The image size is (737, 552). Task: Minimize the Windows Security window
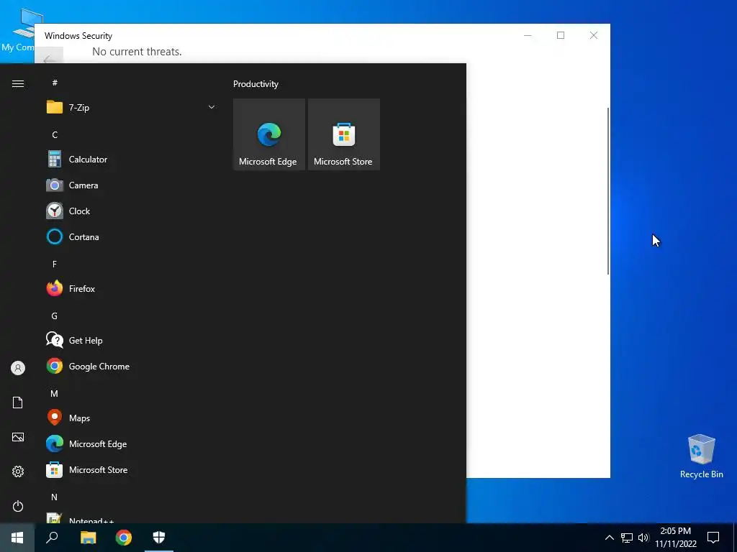528,35
